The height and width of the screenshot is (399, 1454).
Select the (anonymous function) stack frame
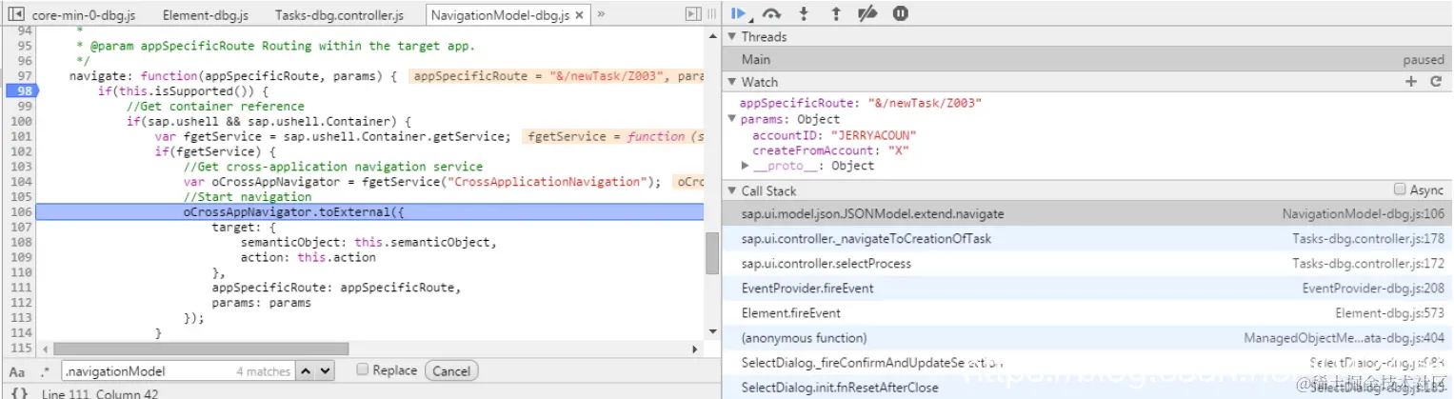[1086, 338]
